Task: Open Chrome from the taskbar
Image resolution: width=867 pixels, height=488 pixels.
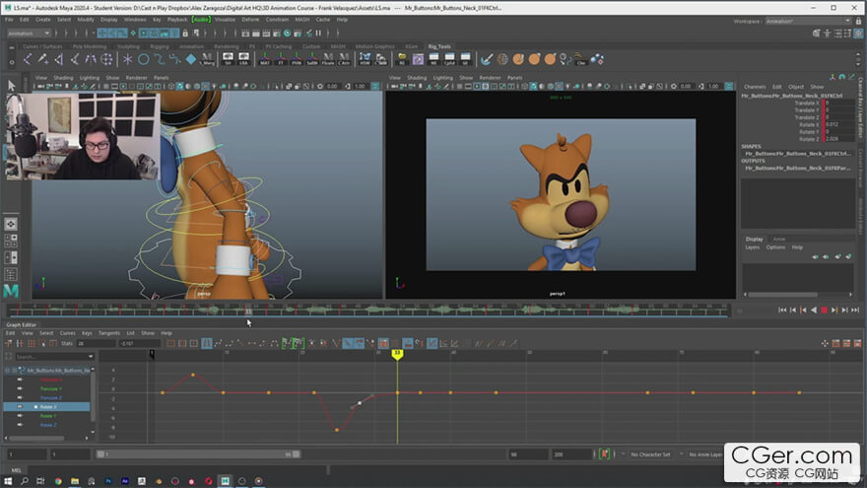Action: tap(58, 481)
